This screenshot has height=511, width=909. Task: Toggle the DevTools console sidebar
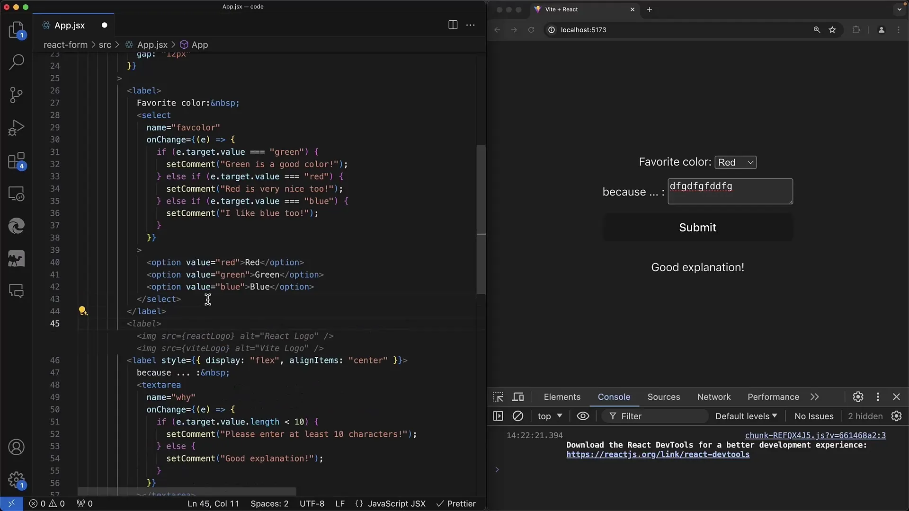point(498,416)
